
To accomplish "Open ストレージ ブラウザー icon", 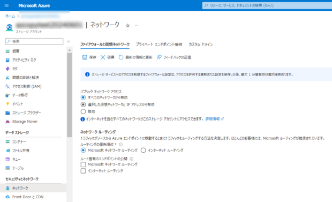I will coord(7,113).
